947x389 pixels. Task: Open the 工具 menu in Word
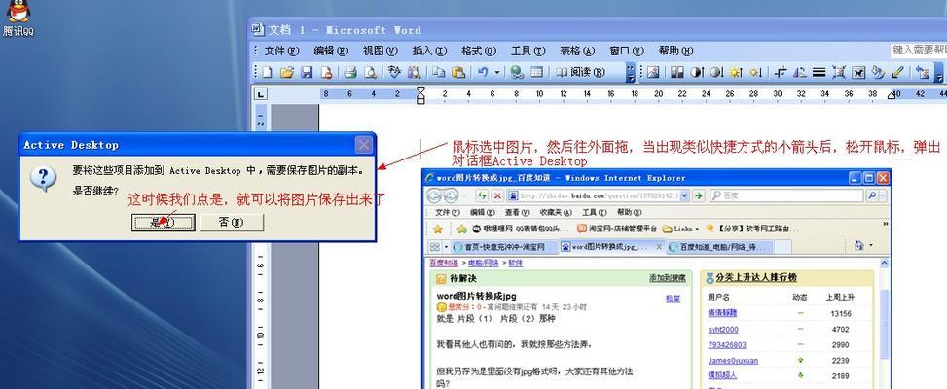(528, 51)
